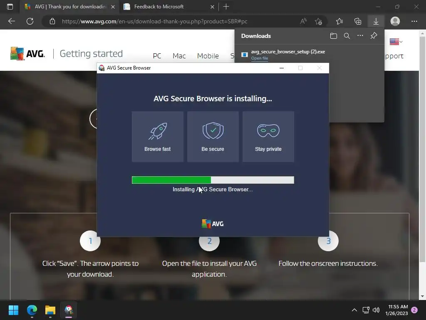
Task: Click AVG logo in installer window
Action: pyautogui.click(x=213, y=224)
